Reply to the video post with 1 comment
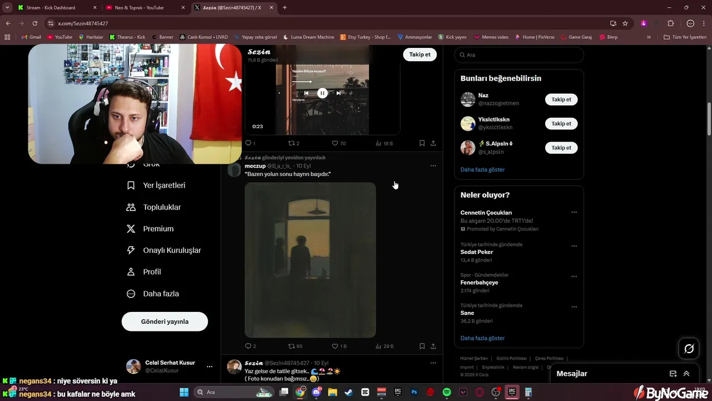 coord(250,143)
